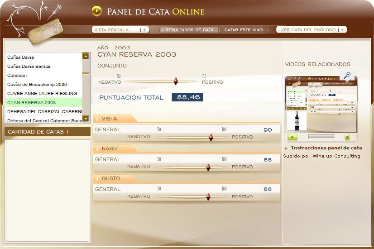Click the magnifier zoom icon on video

(347, 75)
